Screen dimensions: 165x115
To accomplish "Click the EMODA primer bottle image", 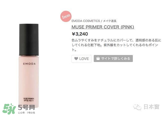I will pos(29,66).
